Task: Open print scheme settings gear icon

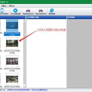Action: (15, 10)
